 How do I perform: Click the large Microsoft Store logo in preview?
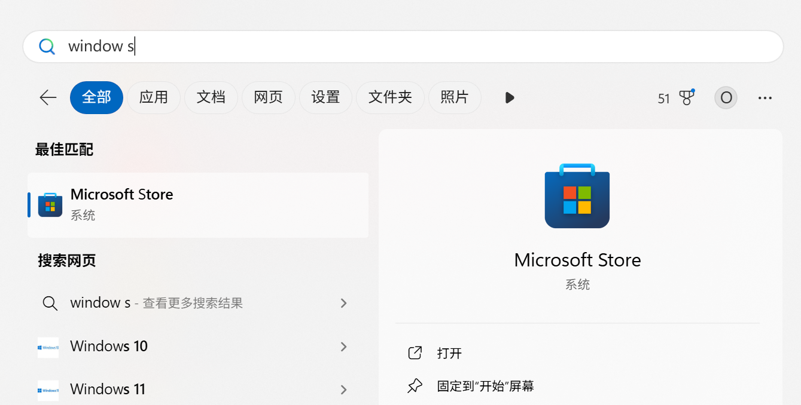577,196
